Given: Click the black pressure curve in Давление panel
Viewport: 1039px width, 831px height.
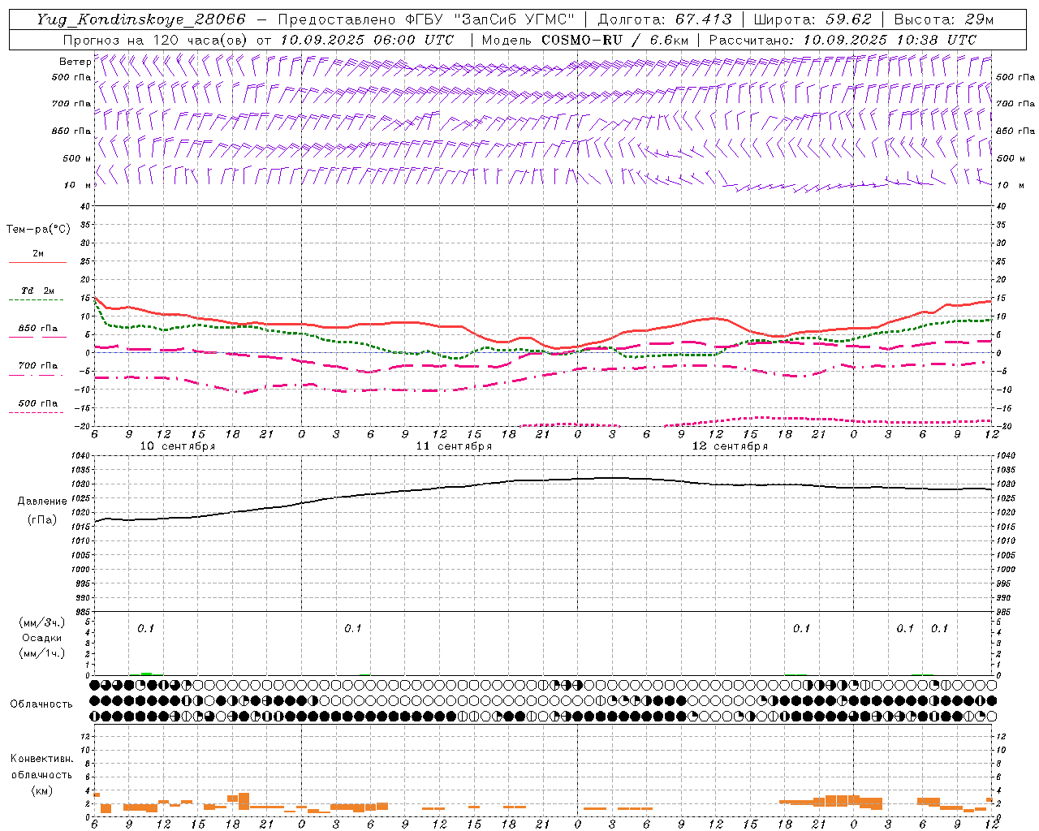Looking at the screenshot, I should [543, 480].
